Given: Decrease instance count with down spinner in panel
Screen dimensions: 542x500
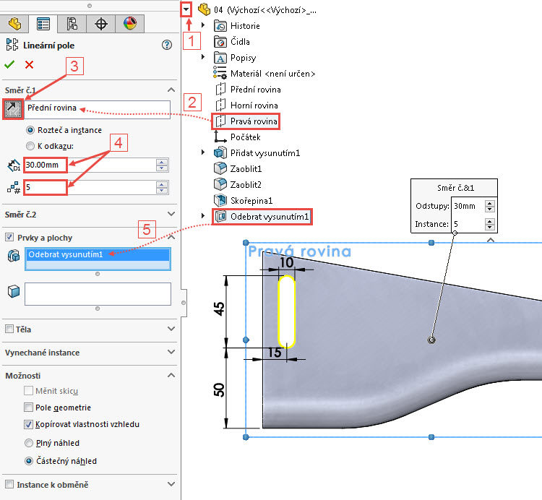Looking at the screenshot, I should click(162, 191).
